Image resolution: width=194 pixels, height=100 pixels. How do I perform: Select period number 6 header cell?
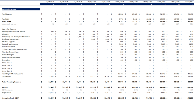123,4
